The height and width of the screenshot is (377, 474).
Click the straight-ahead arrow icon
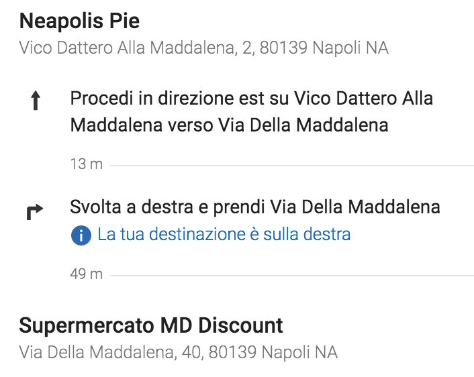click(36, 101)
